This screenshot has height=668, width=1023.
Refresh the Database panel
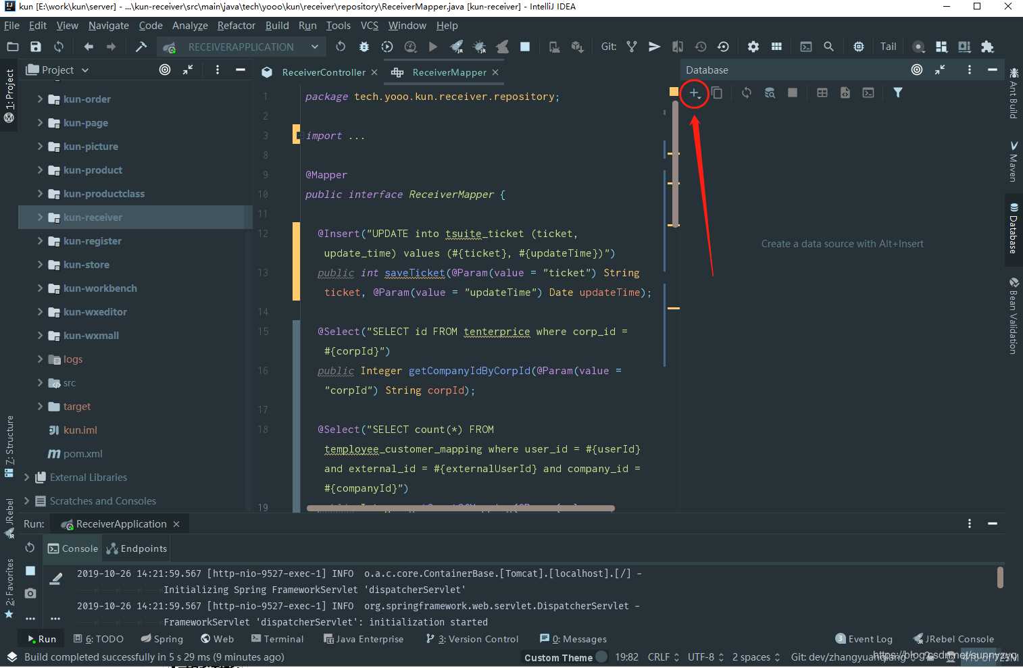747,93
